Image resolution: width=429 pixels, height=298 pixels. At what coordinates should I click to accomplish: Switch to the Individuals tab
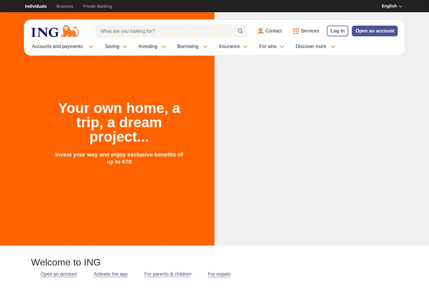pos(36,6)
